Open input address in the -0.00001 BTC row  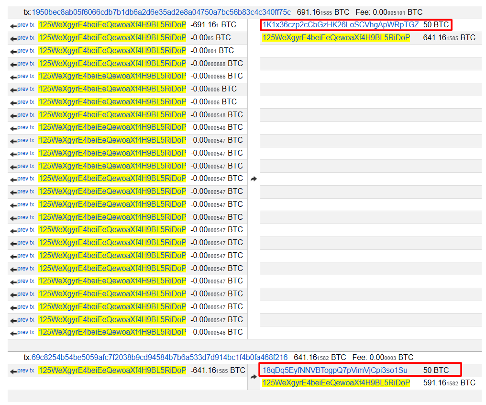tap(112, 51)
